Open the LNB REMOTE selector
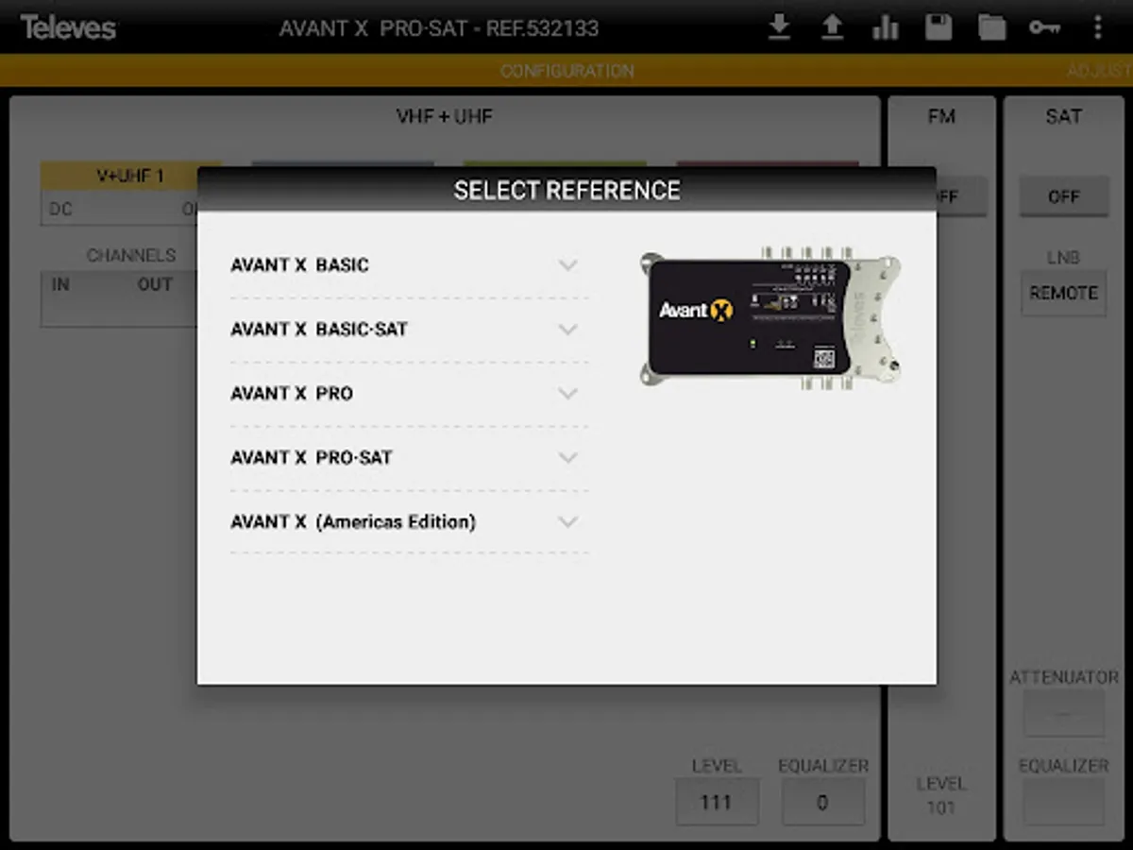The width and height of the screenshot is (1133, 850). point(1063,293)
